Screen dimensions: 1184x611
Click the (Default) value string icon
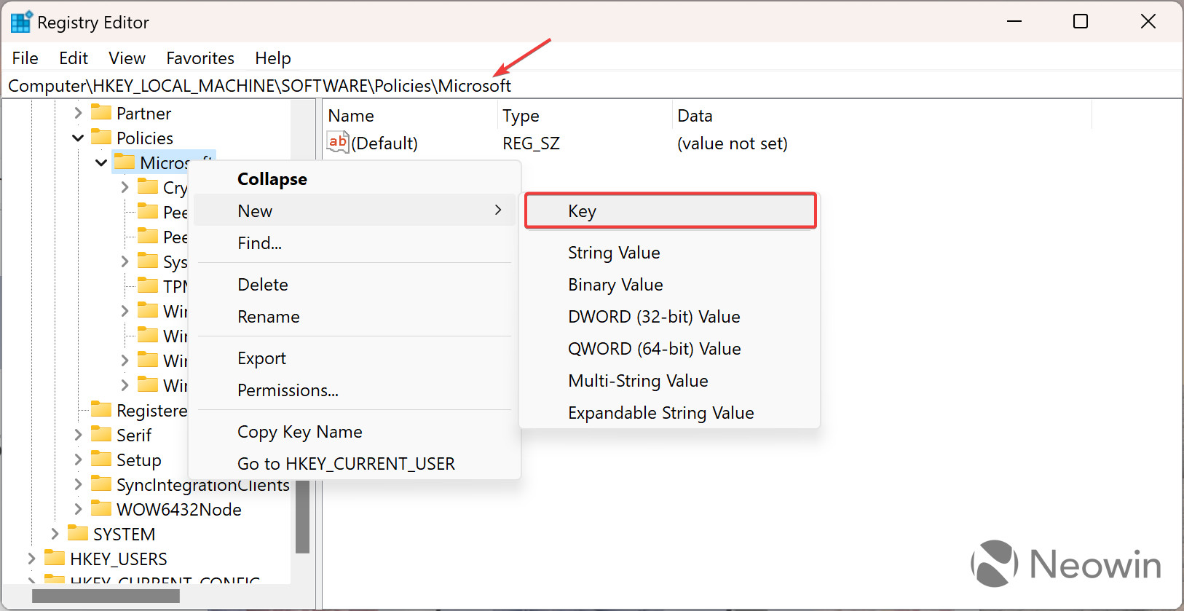click(338, 142)
